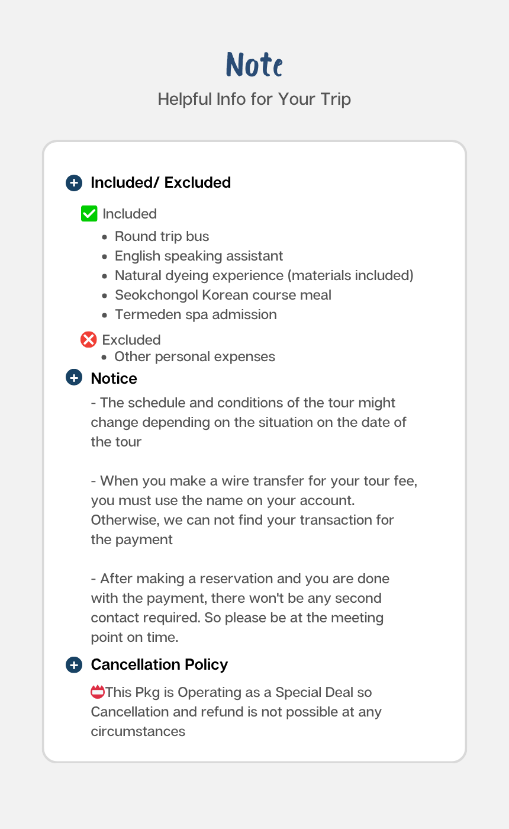Click the plus icon beside Cancellation Policy
Viewport: 509px width, 829px height.
(74, 664)
